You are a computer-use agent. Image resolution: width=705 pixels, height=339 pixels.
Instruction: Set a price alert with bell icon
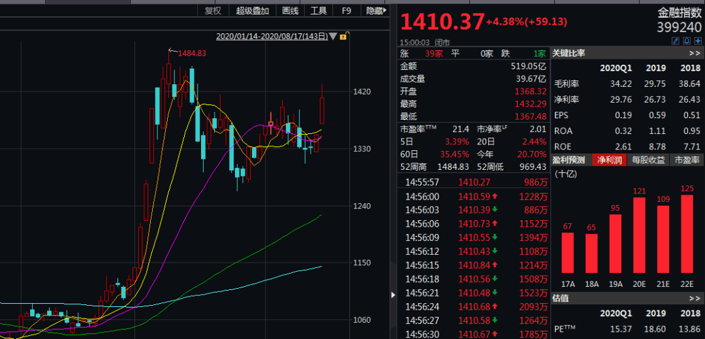coord(686,41)
